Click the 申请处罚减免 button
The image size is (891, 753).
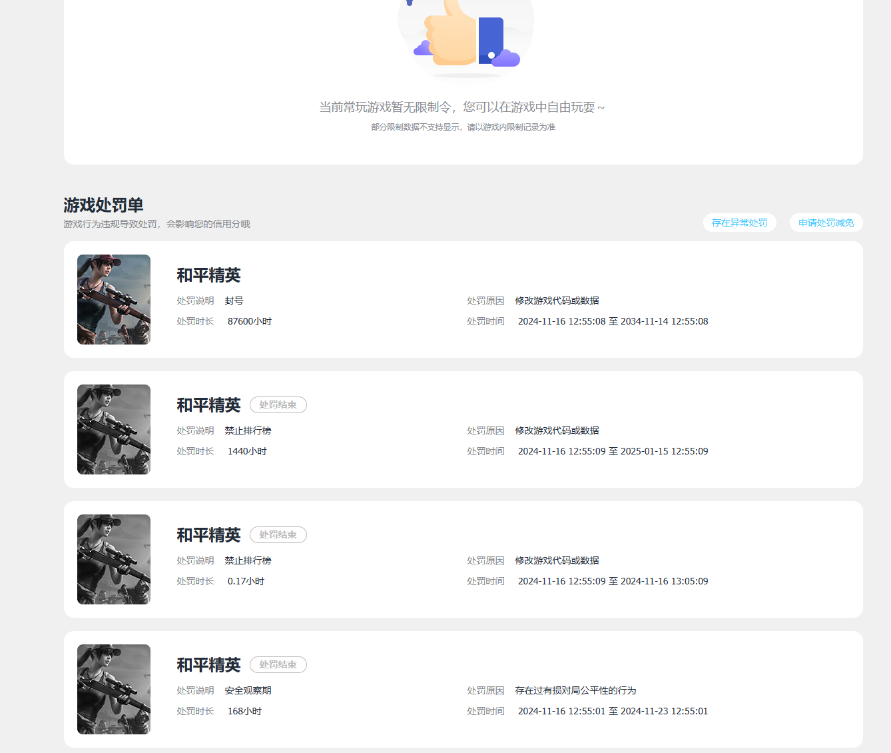[x=826, y=223]
